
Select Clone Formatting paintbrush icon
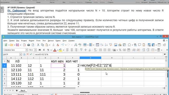pos(53,45)
